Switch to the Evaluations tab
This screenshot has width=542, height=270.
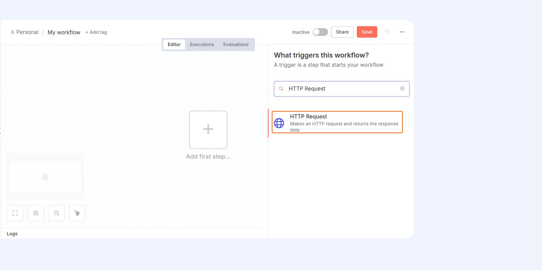pyautogui.click(x=236, y=44)
